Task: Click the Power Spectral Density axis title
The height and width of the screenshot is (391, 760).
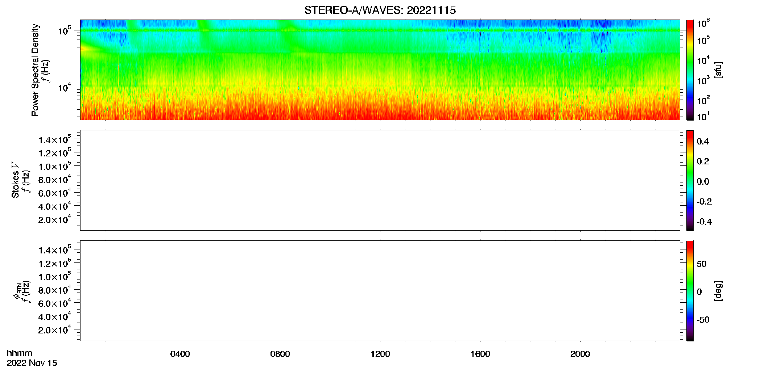Action: (x=35, y=70)
